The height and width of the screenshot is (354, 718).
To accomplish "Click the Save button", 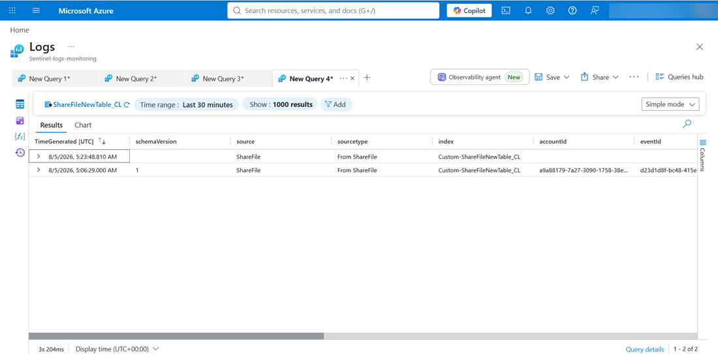I will (x=548, y=78).
